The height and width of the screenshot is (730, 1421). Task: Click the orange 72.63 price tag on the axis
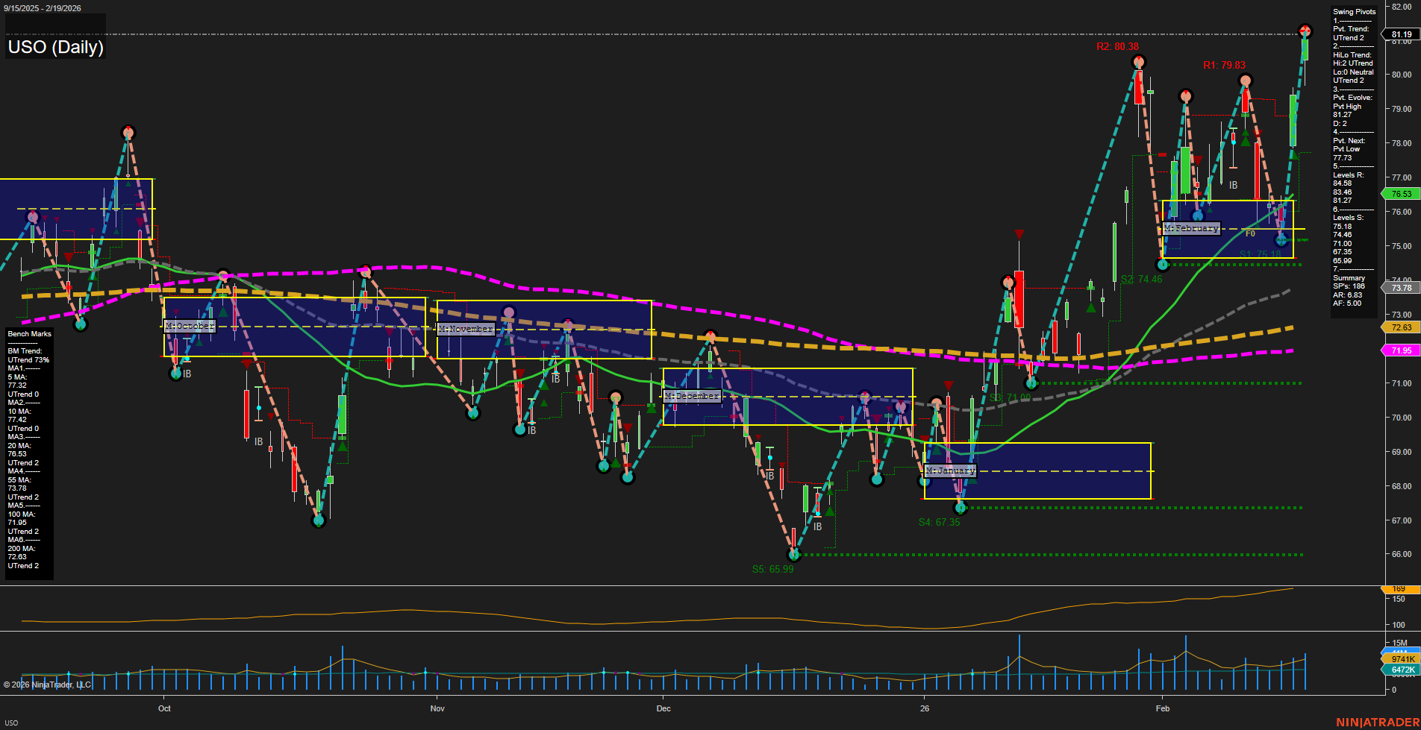(1401, 327)
